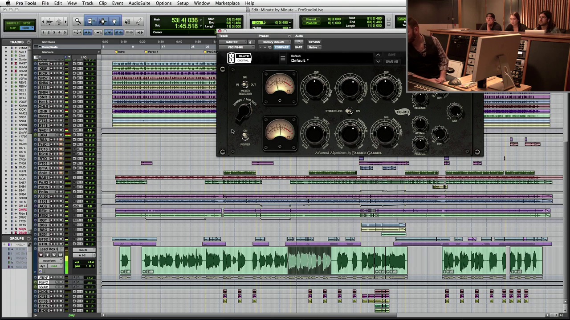Select zoom preset 5
570x320 pixels.
pos(65,32)
